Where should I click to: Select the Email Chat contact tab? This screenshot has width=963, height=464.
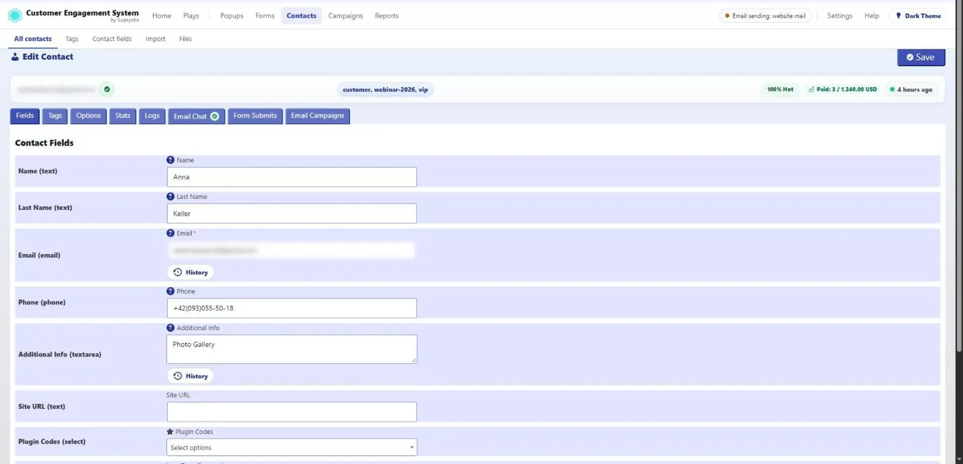tap(197, 117)
